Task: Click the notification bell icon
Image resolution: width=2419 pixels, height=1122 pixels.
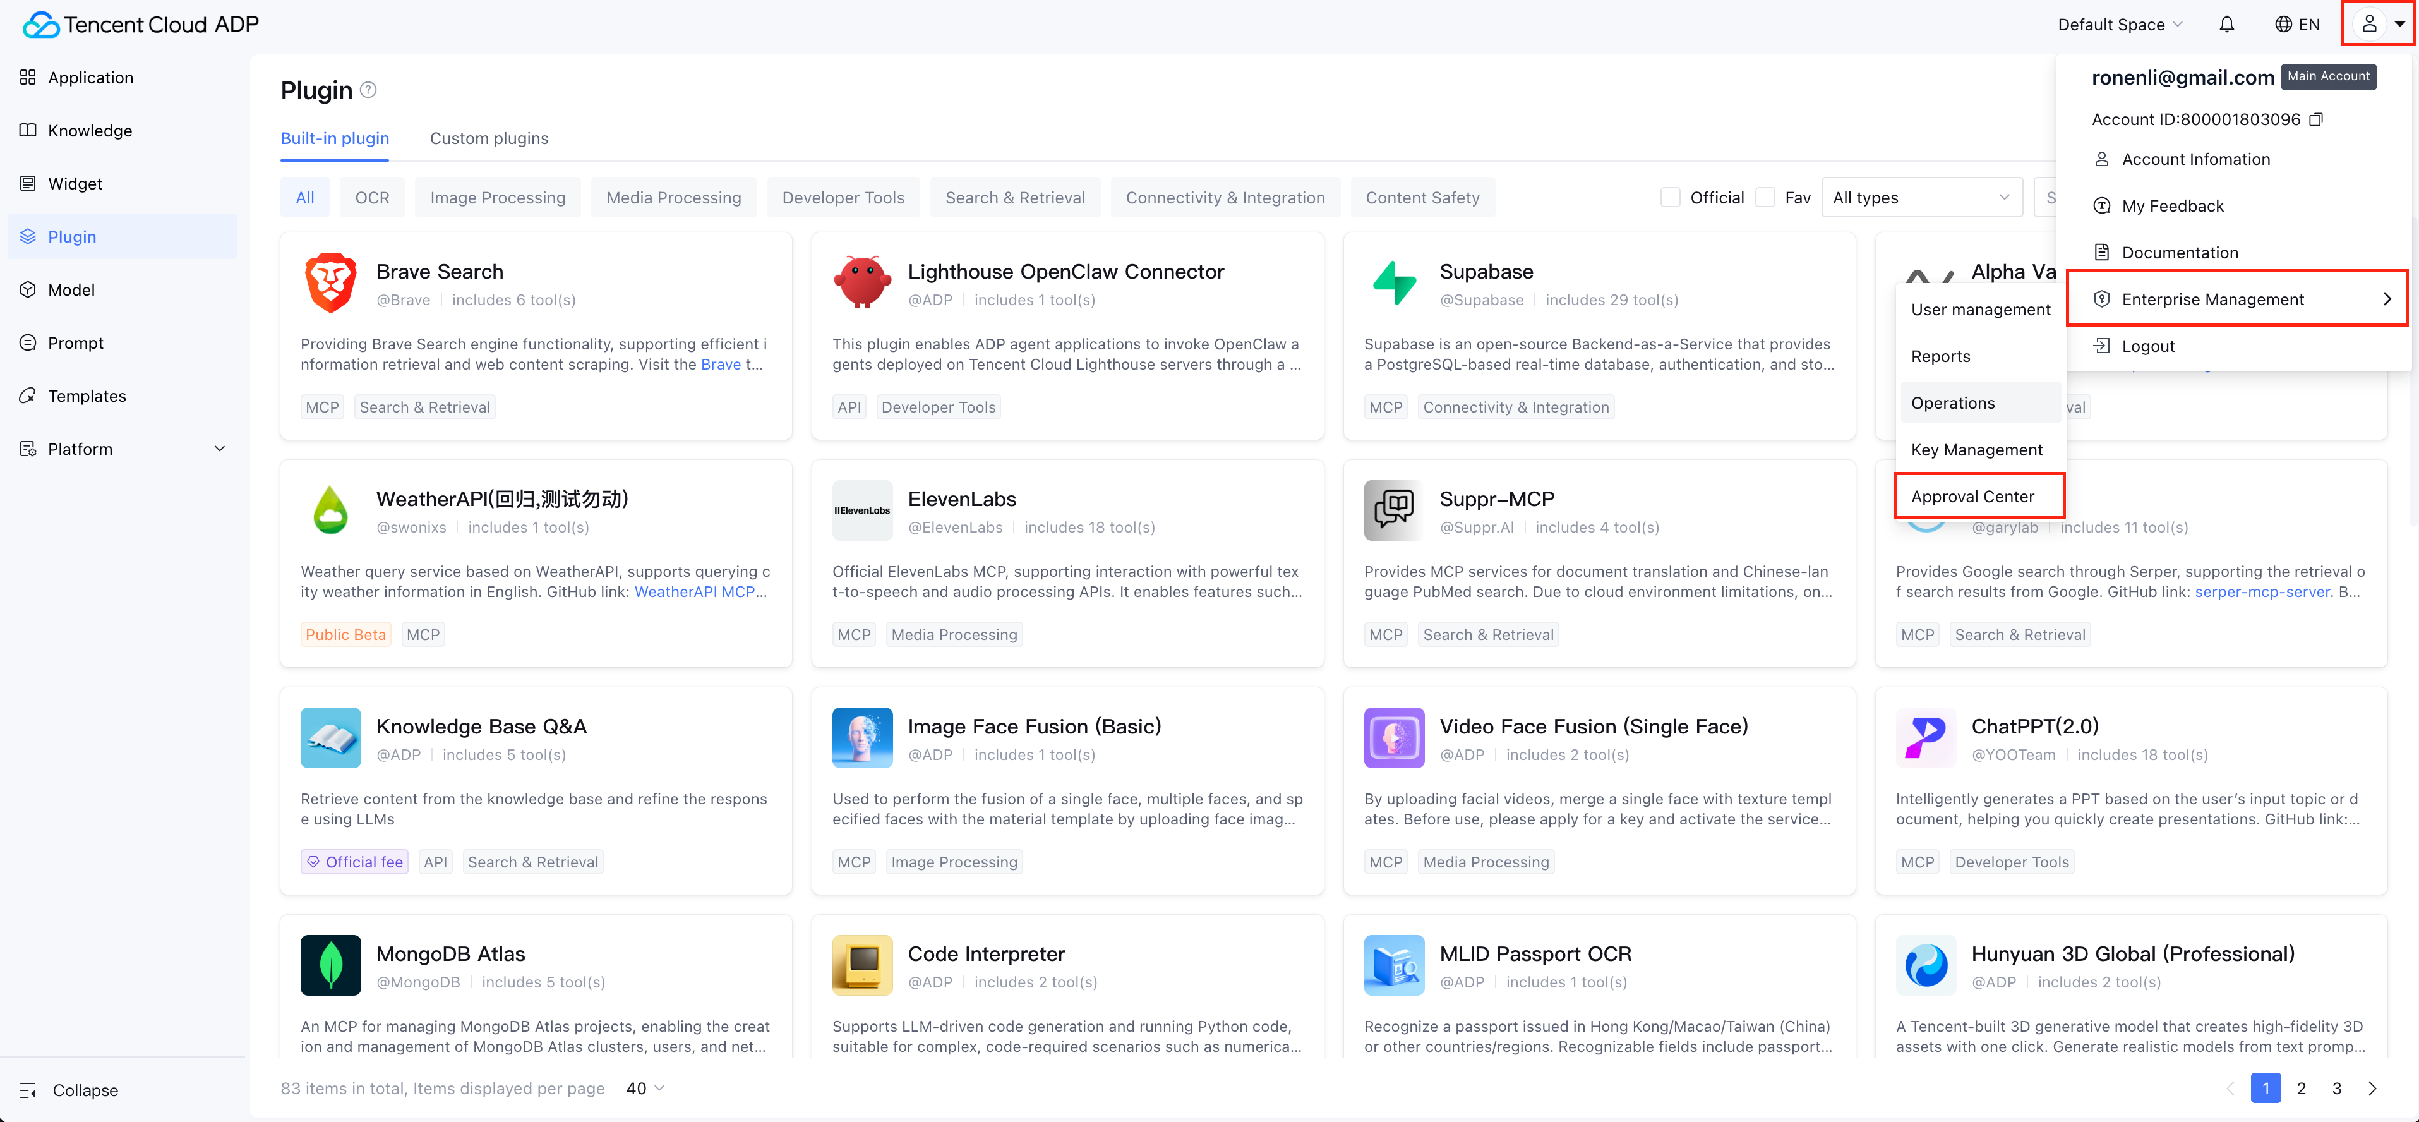Action: pyautogui.click(x=2226, y=25)
